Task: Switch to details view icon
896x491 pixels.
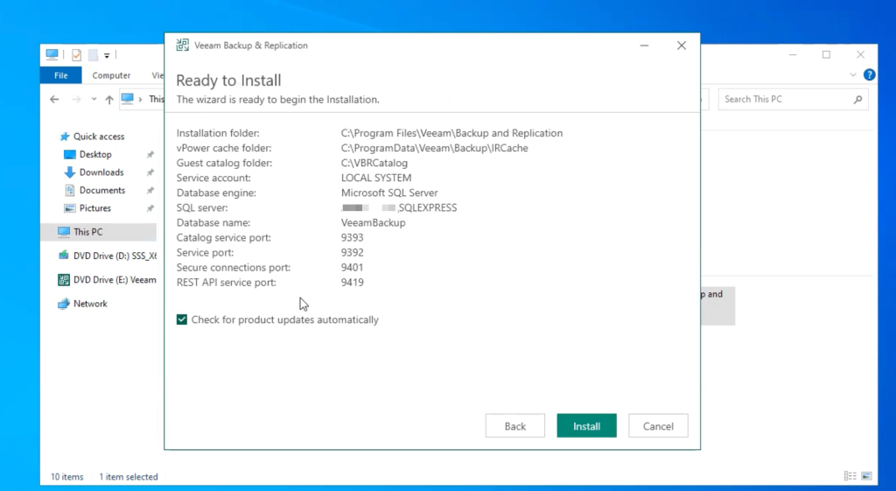Action: (x=850, y=475)
